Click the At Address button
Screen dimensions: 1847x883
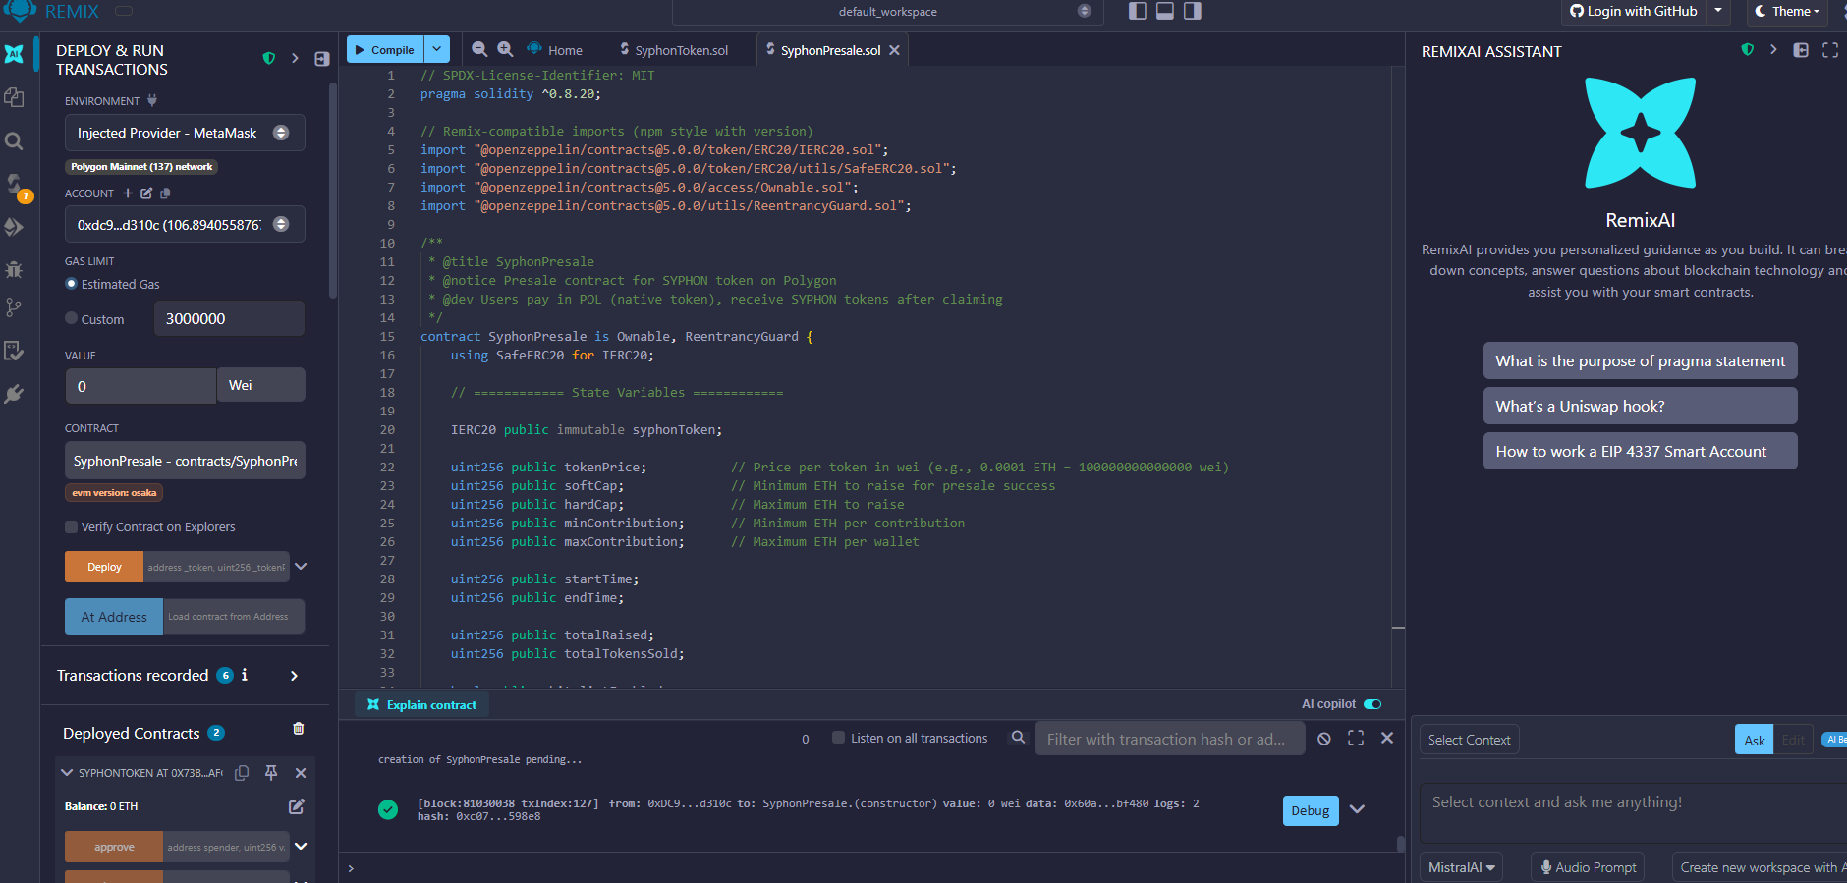click(x=114, y=617)
